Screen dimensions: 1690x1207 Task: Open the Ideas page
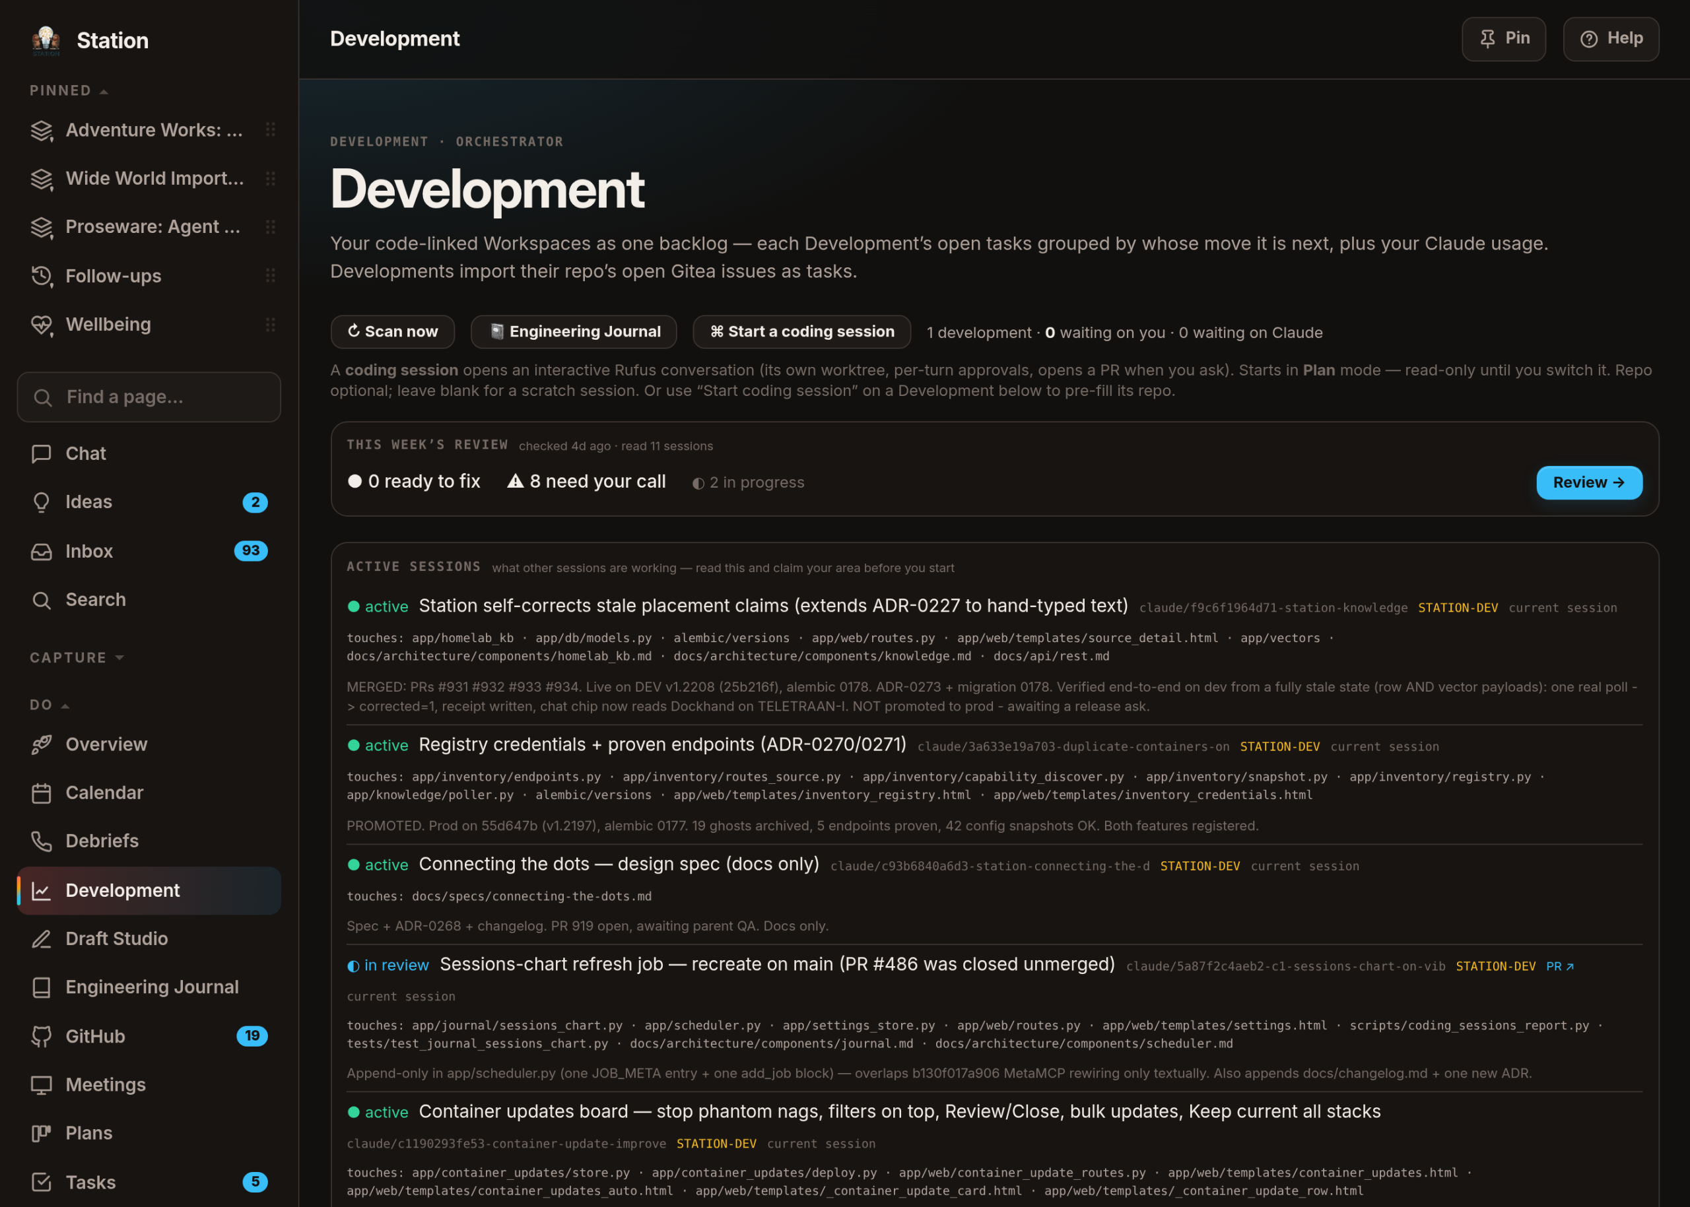[149, 502]
